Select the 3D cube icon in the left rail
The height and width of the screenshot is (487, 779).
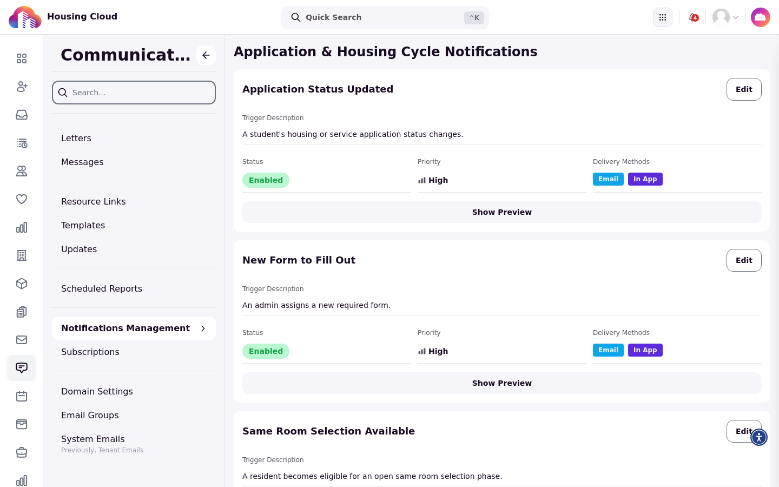[22, 284]
